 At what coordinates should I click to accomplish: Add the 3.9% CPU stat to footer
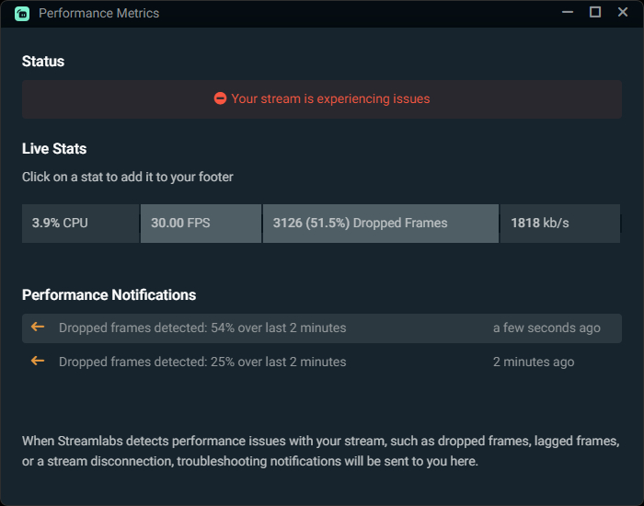[80, 223]
